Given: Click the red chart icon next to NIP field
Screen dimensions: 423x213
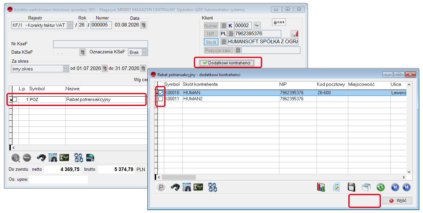Looking at the screenshot, I should tap(294, 34).
